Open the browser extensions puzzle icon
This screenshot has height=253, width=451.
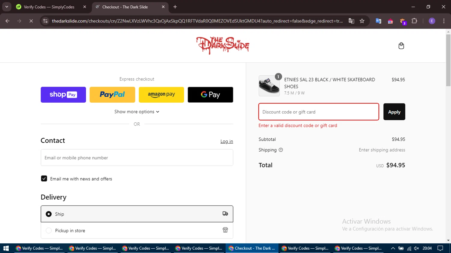click(414, 21)
